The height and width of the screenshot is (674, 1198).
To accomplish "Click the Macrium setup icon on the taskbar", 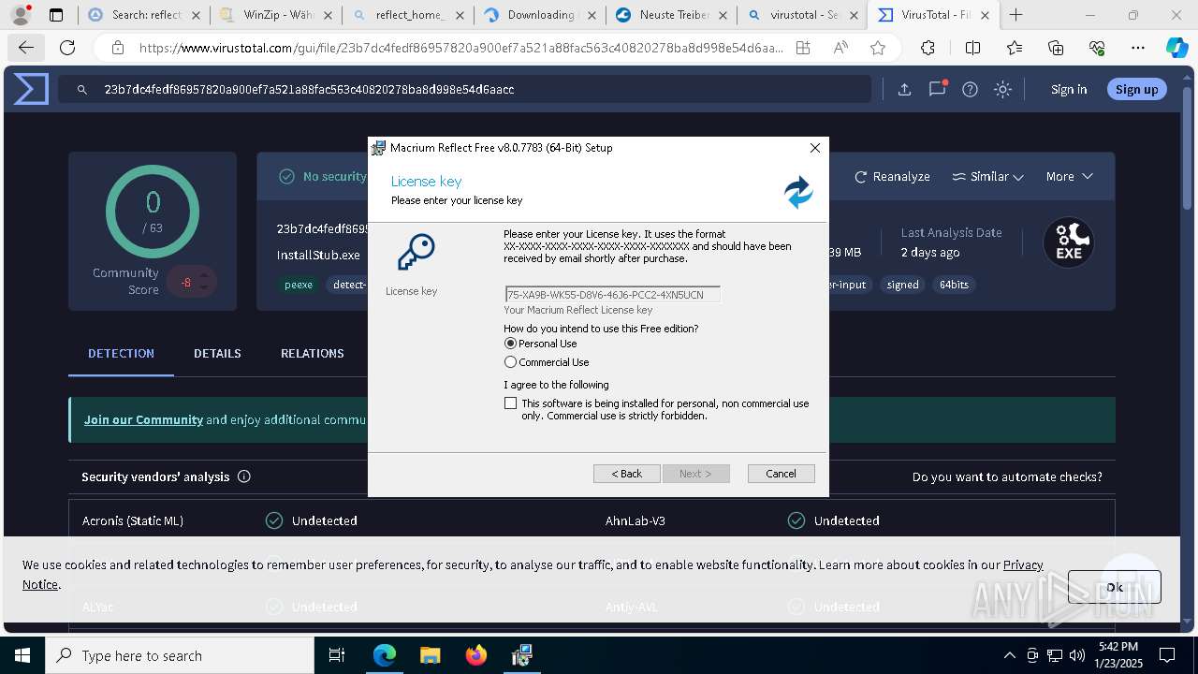I will click(521, 655).
